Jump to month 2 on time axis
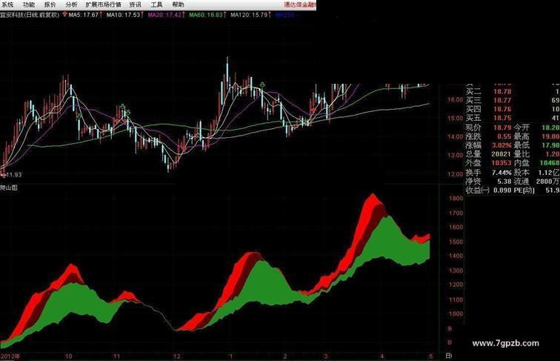 coord(285,357)
